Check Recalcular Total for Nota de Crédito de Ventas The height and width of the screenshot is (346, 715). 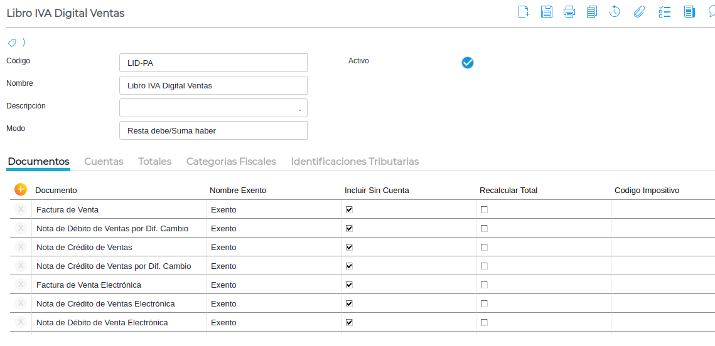(x=484, y=247)
